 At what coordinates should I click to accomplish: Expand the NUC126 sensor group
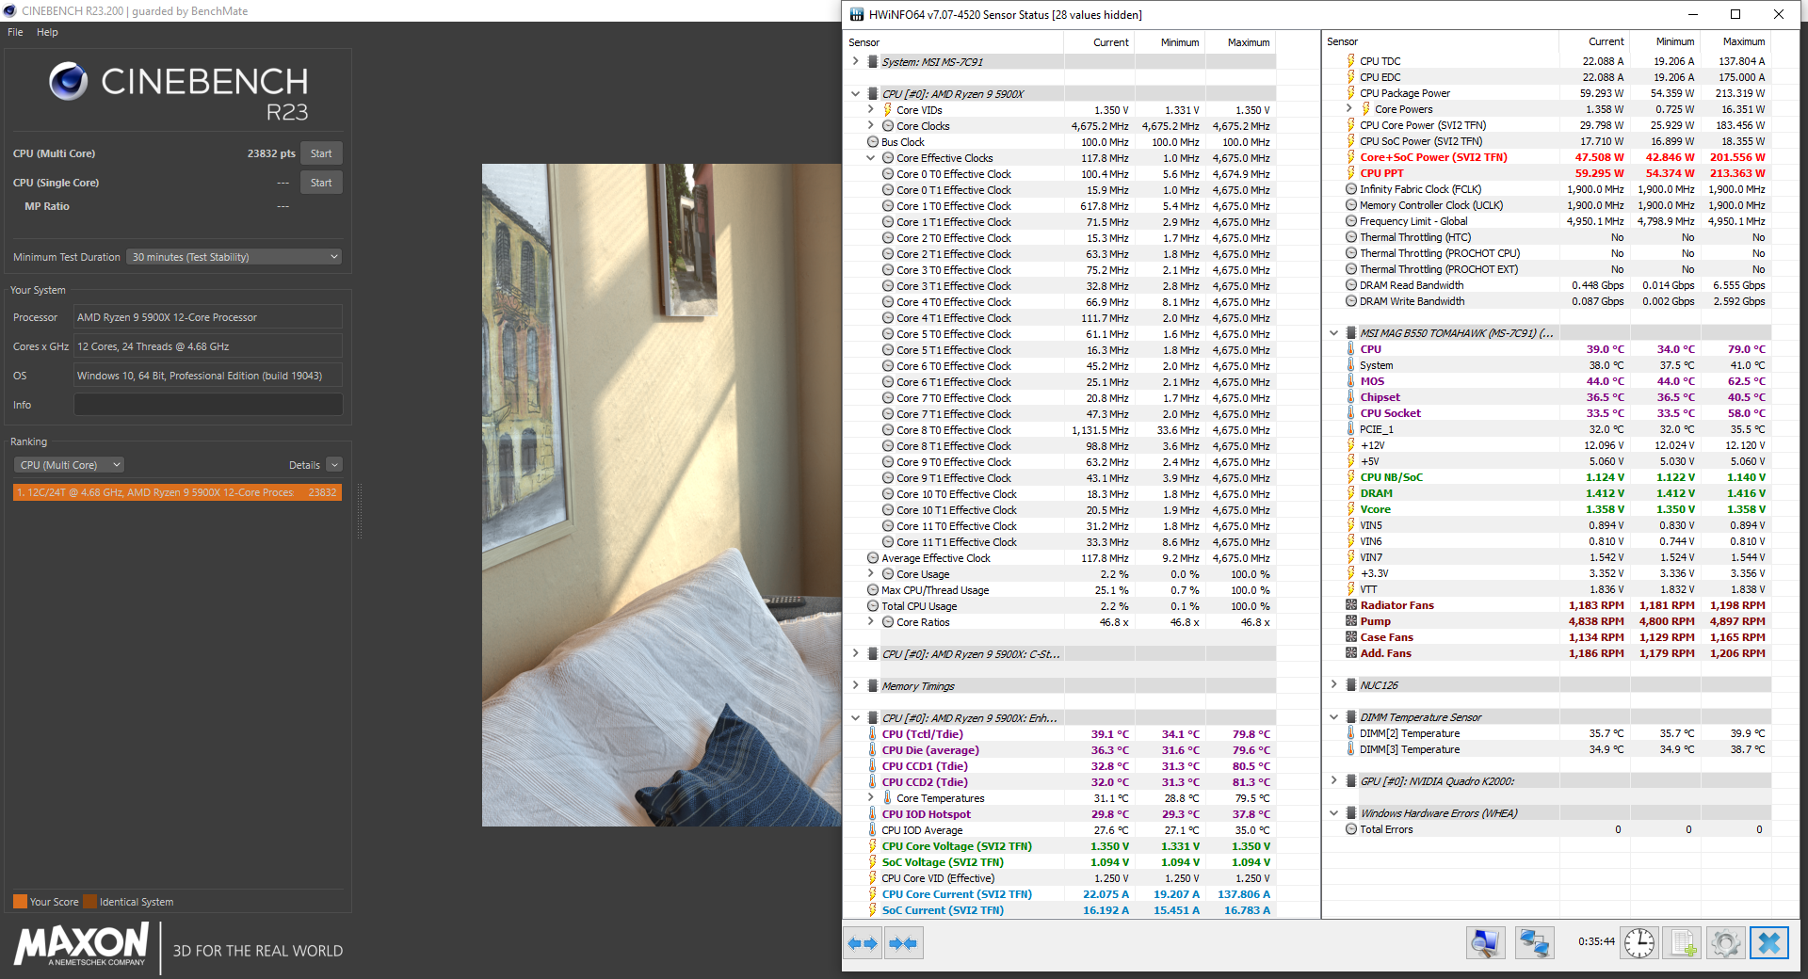1333,685
